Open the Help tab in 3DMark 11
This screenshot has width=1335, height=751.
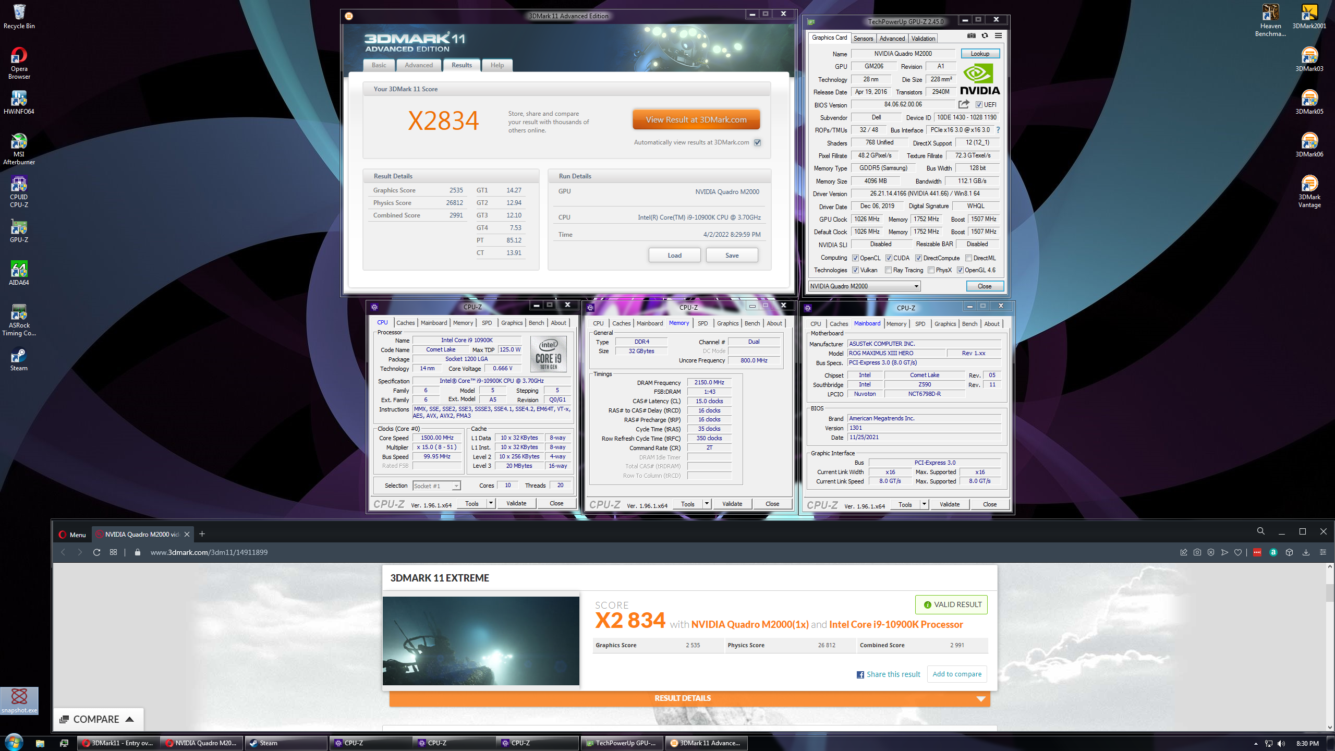pyautogui.click(x=497, y=65)
